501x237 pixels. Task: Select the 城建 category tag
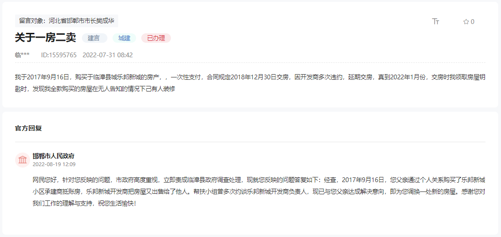click(x=124, y=38)
